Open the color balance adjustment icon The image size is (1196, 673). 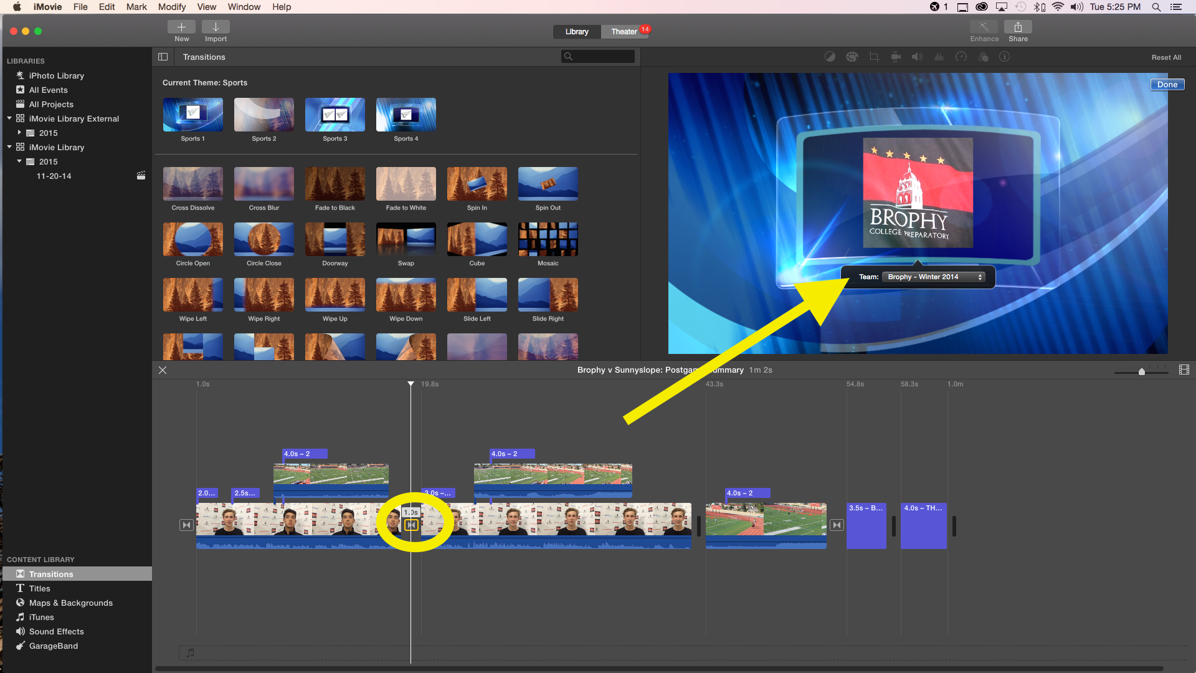coord(830,57)
